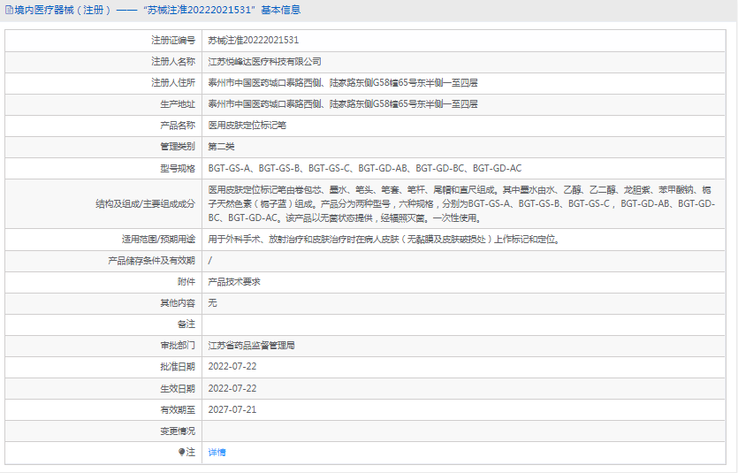Click the 其他内容 label
Image resolution: width=738 pixels, height=473 pixels.
click(x=178, y=303)
